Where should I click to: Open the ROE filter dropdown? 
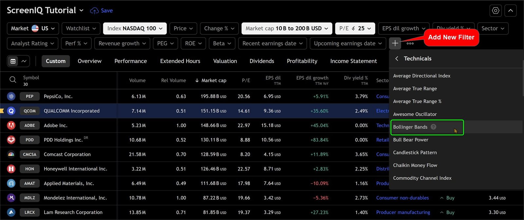(193, 43)
